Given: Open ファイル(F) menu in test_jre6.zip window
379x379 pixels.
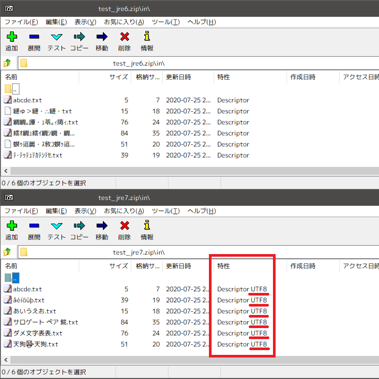Looking at the screenshot, I should pos(22,22).
